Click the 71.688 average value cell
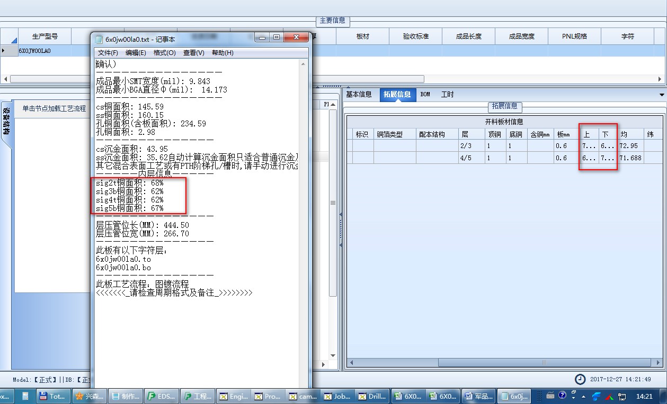Viewport: 667px width, 404px height. [630, 158]
